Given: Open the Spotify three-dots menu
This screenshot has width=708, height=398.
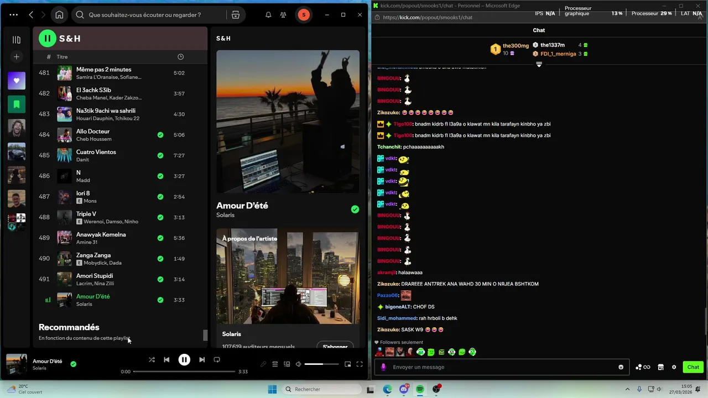Looking at the screenshot, I should pyautogui.click(x=13, y=15).
